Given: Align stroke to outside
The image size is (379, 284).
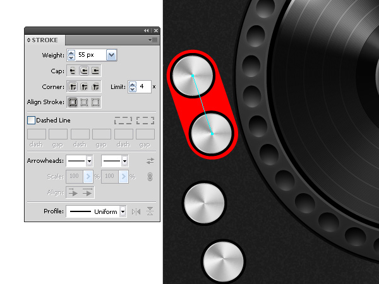Looking at the screenshot, I should click(x=96, y=102).
